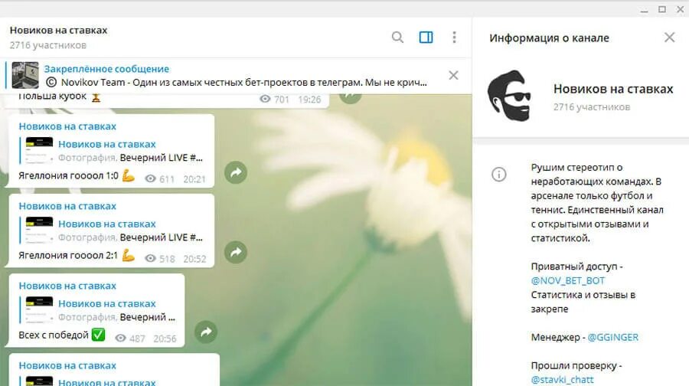689x386 pixels.
Task: Click the timestamp 20:52
Action: pyautogui.click(x=194, y=259)
